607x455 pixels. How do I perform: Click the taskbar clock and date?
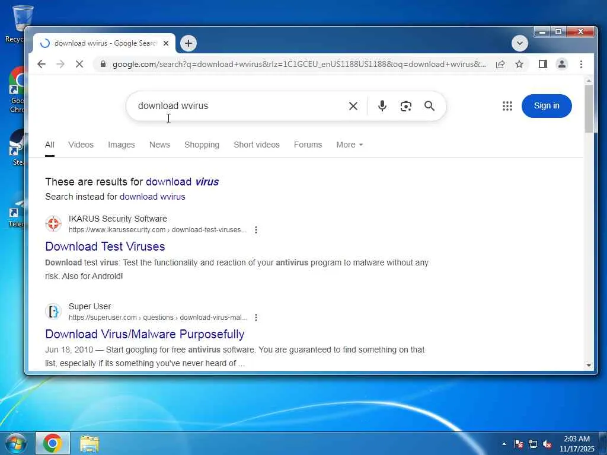576,444
